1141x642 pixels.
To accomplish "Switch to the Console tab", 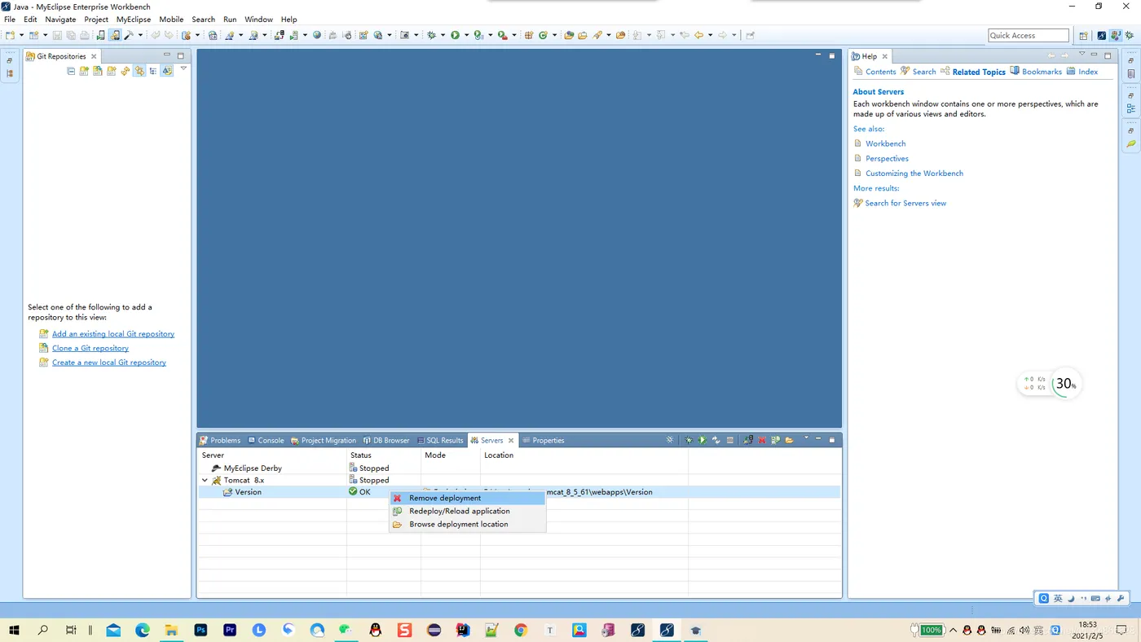I will point(266,440).
